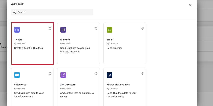Click 'Create a ticket in Qualtrics' description
The width and height of the screenshot is (213, 106).
pyautogui.click(x=28, y=48)
